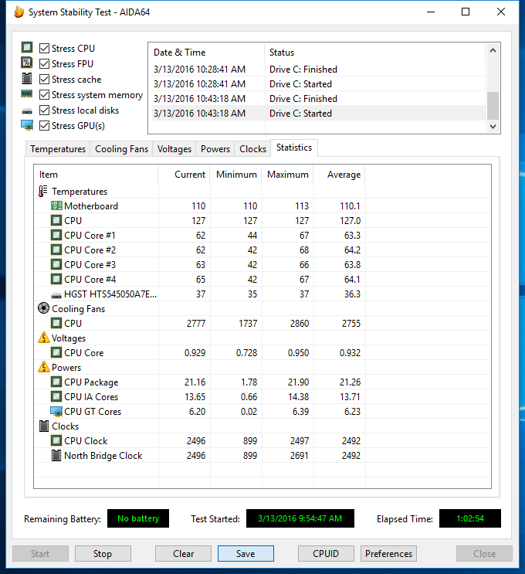525x574 pixels.
Task: Stop the stability test
Action: click(x=103, y=553)
